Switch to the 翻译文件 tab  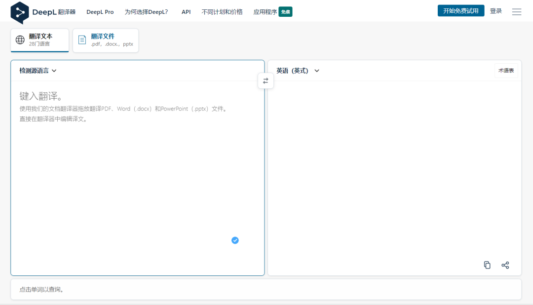tap(106, 40)
